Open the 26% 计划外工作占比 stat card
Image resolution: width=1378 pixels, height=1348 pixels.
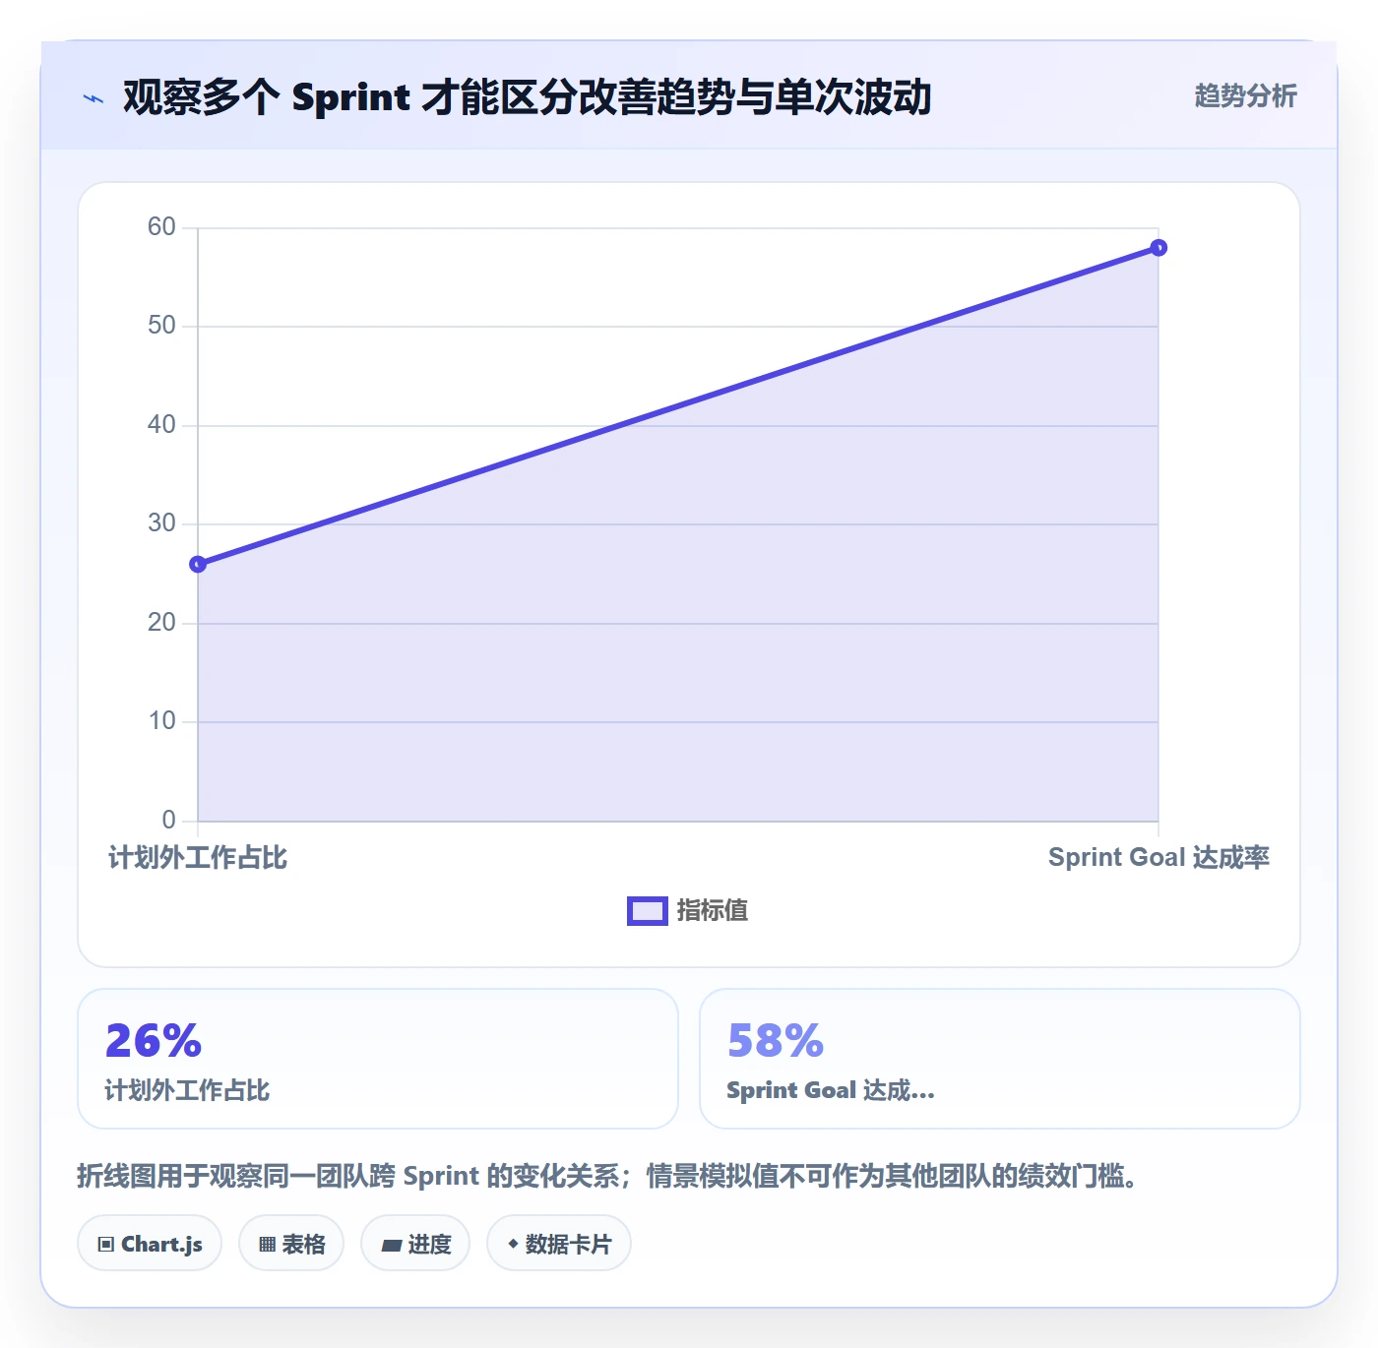pyautogui.click(x=378, y=1059)
